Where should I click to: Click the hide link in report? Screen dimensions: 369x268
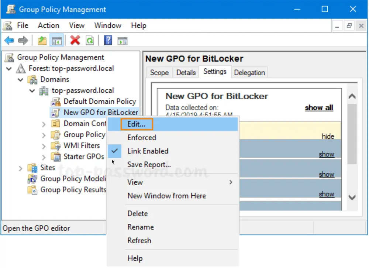click(328, 136)
